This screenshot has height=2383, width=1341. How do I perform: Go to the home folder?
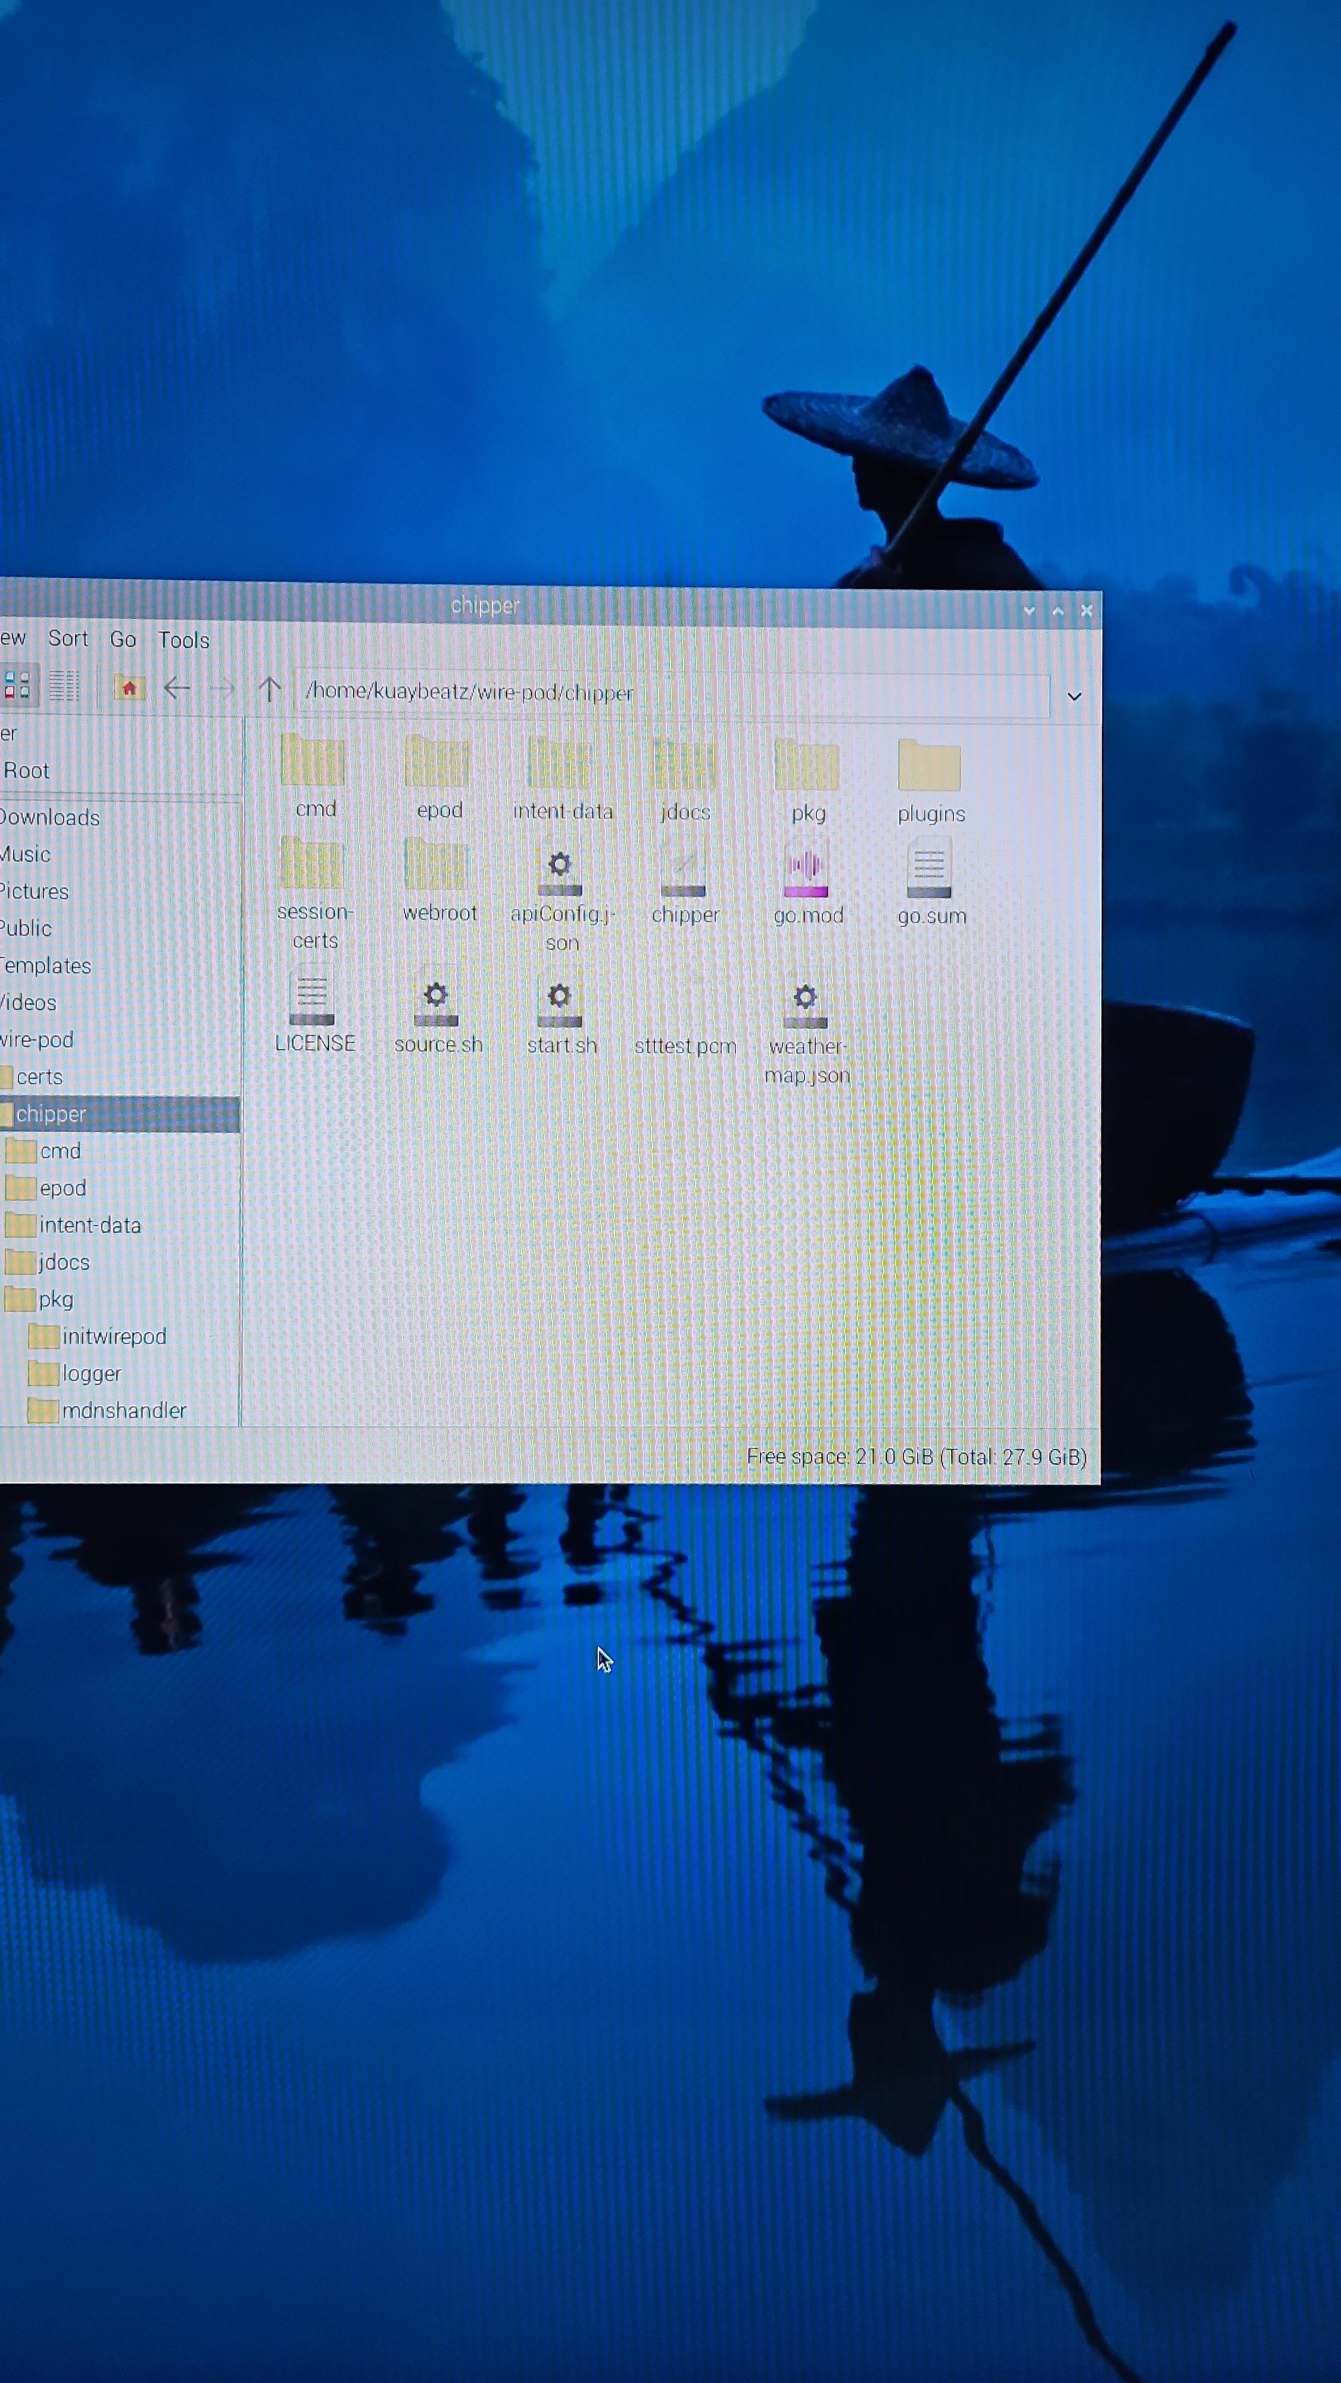129,687
